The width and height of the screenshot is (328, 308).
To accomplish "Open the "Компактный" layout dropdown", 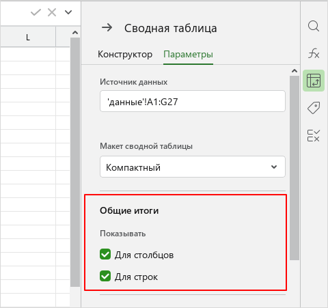I will click(x=193, y=167).
